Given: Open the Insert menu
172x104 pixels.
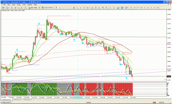Looking at the screenshot, I should (x=13, y=5).
